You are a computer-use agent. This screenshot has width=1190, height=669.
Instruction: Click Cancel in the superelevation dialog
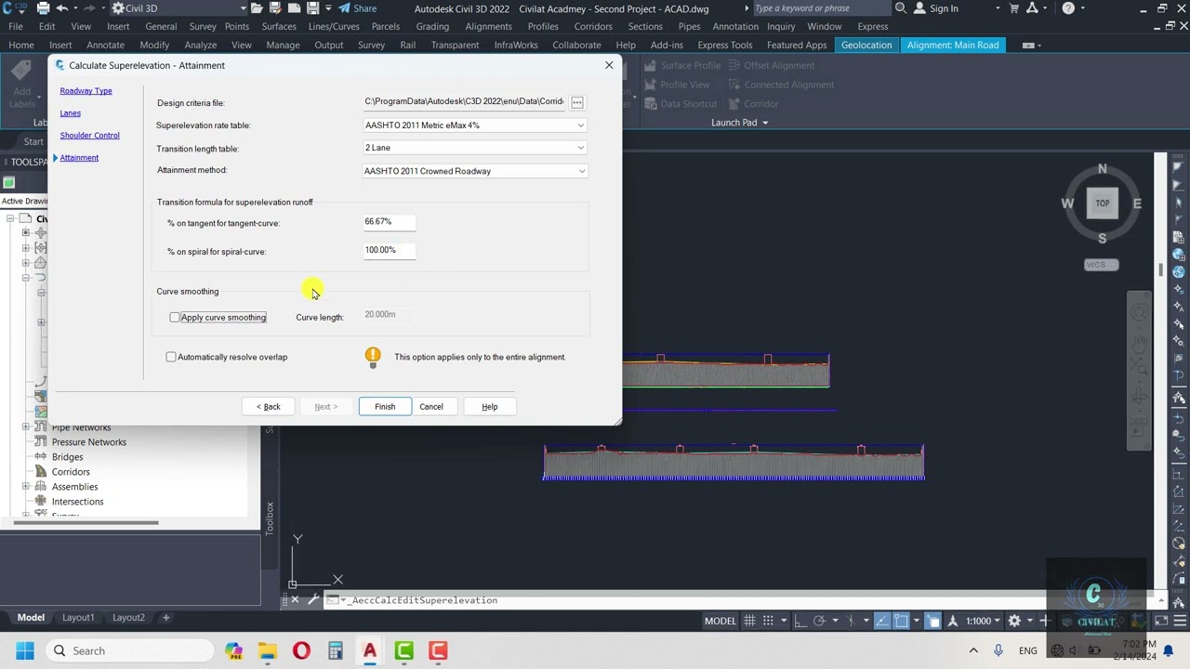(431, 407)
